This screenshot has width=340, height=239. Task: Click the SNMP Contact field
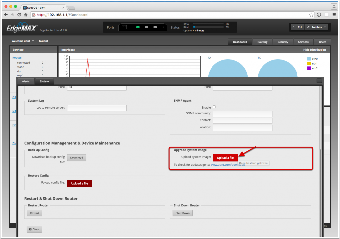[x=242, y=121]
